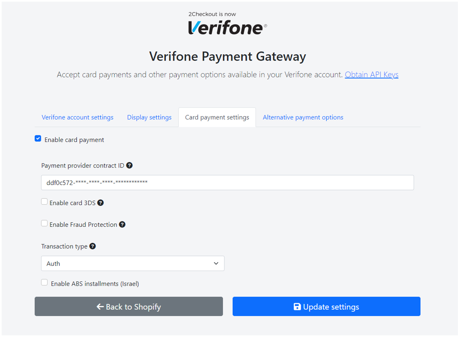
Task: Tick the Enable card 3DS checkbox
Action: click(44, 202)
